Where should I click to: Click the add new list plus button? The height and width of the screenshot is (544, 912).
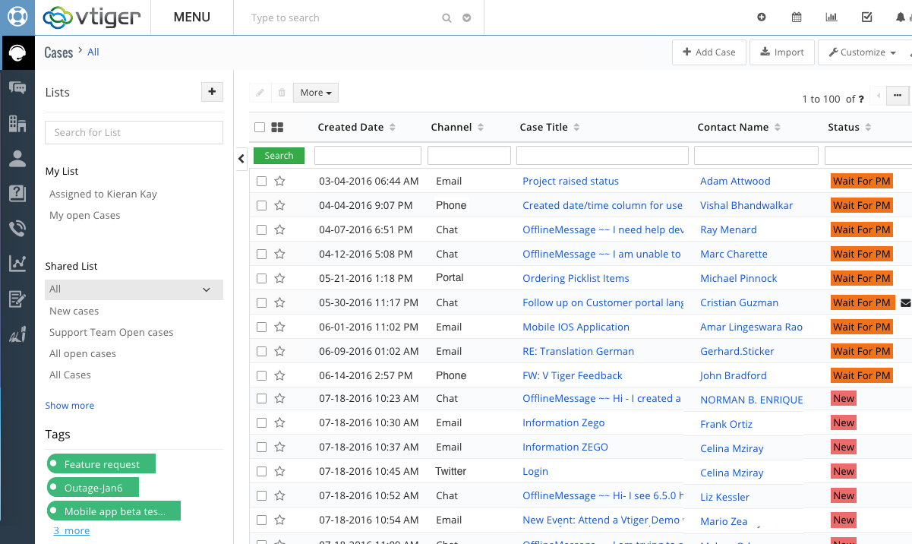(212, 92)
